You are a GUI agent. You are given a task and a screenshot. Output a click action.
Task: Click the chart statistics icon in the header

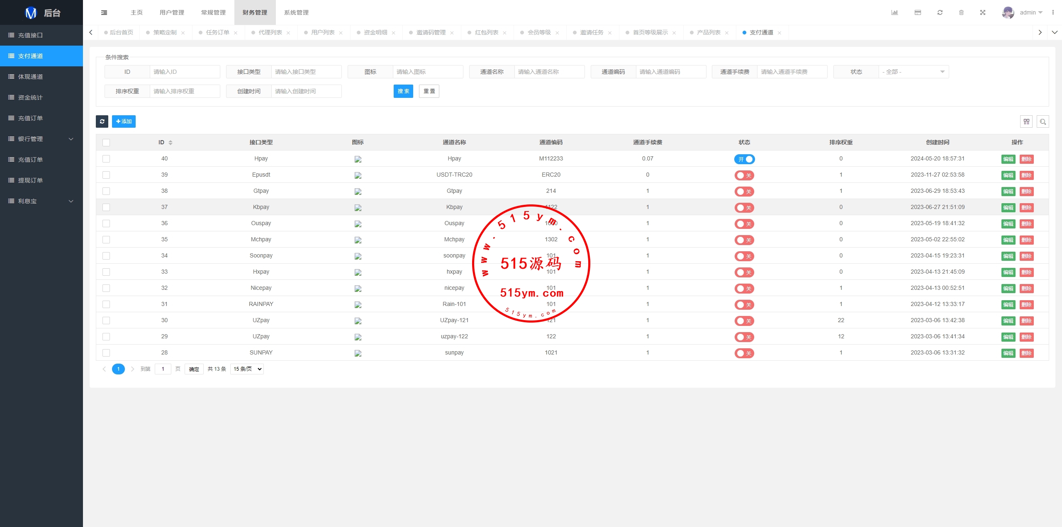coord(894,12)
